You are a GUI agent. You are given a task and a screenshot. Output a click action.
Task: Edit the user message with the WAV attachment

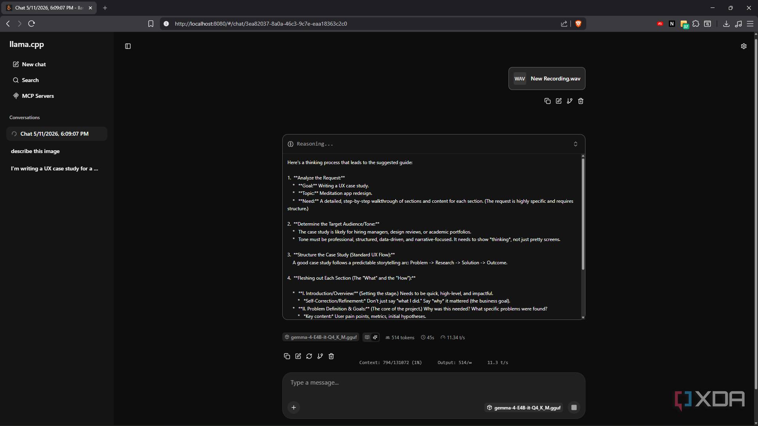tap(559, 101)
